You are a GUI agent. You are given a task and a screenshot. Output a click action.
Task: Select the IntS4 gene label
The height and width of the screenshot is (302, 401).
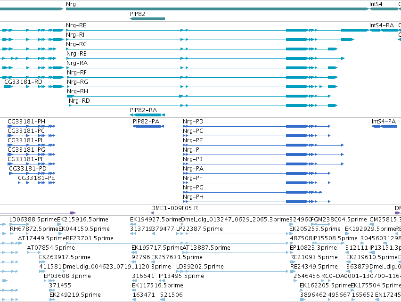coord(376,4)
